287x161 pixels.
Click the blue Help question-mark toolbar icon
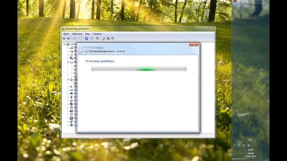pyautogui.click(x=87, y=38)
